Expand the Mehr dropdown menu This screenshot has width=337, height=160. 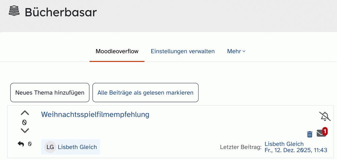pyautogui.click(x=236, y=52)
